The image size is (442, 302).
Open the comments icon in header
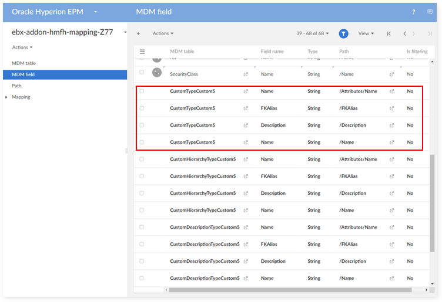pyautogui.click(x=430, y=12)
